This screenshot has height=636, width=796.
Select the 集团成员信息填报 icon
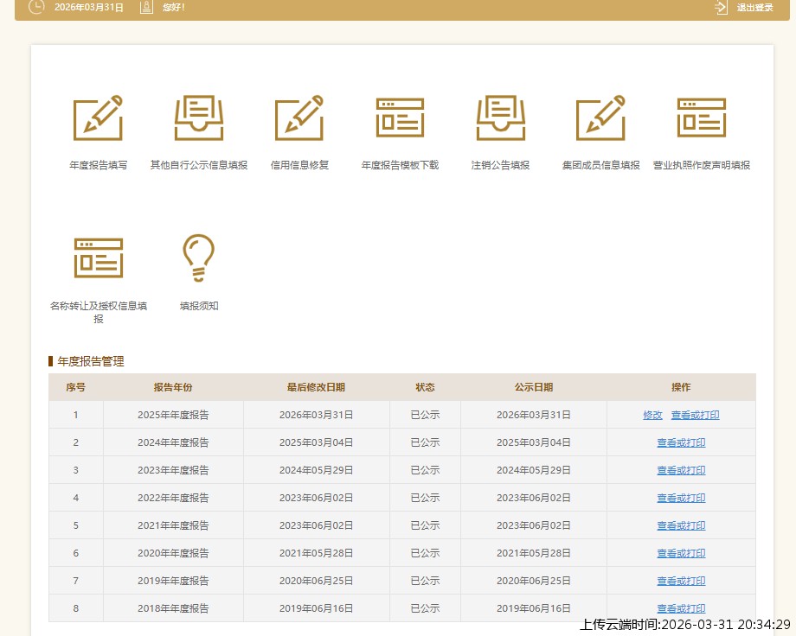600,118
